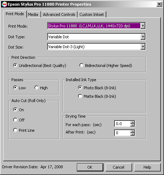Open Help for printer properties
This screenshot has width=164, height=175.
coord(147,167)
